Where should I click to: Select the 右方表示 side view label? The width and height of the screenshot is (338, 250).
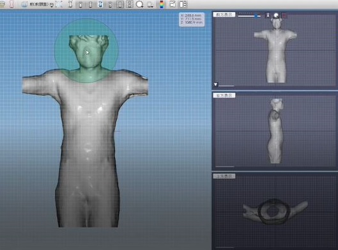[x=224, y=95]
